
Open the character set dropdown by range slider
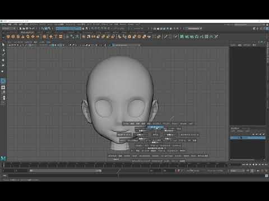click(193, 171)
